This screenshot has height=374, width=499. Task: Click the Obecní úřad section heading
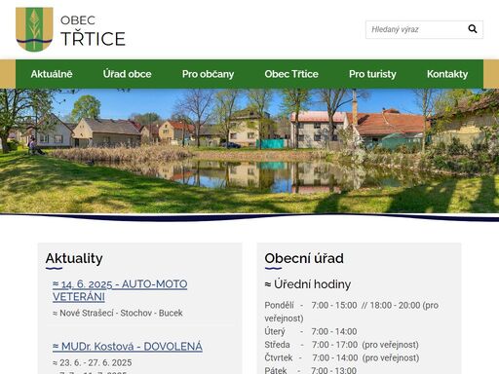coord(304,258)
